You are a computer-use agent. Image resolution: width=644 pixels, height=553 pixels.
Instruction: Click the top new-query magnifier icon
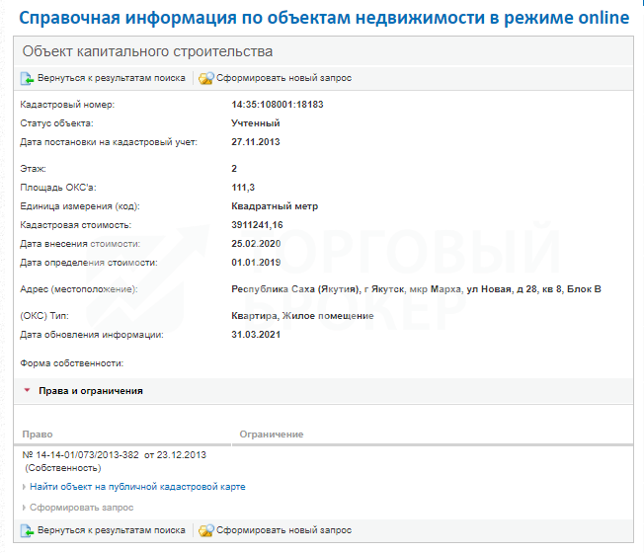point(206,78)
